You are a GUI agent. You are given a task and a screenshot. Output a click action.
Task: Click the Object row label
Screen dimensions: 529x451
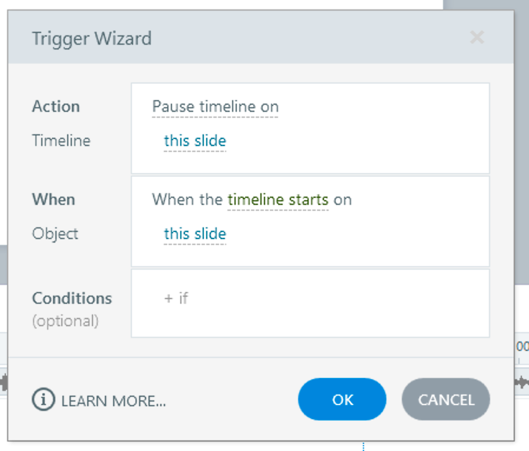click(x=55, y=234)
